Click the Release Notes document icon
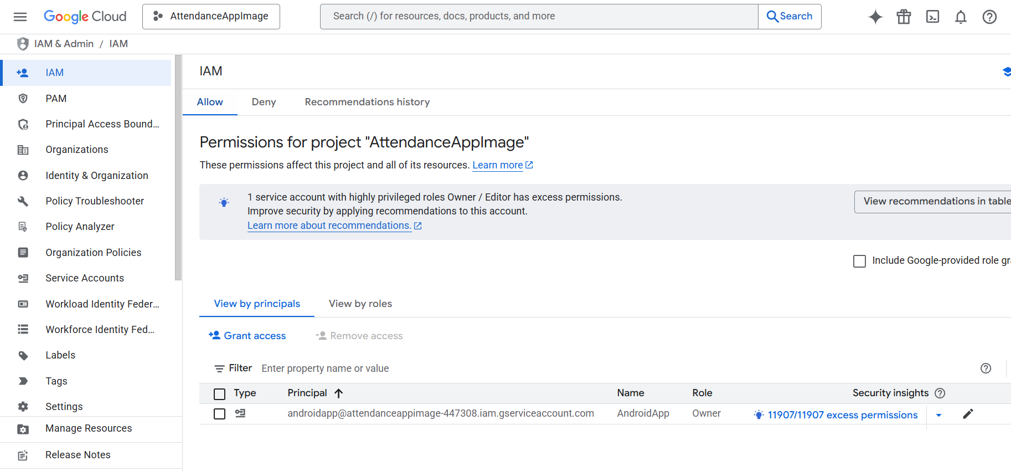Screen dimensions: 1011x471 pos(23,455)
